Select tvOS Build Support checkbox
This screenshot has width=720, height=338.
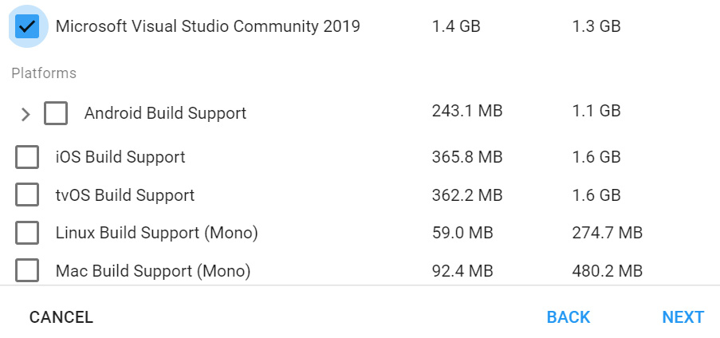(x=27, y=195)
